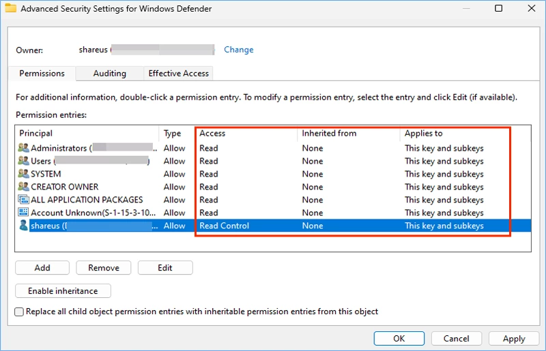The image size is (546, 351).
Task: Click Read access in Administrators row
Action: click(209, 148)
